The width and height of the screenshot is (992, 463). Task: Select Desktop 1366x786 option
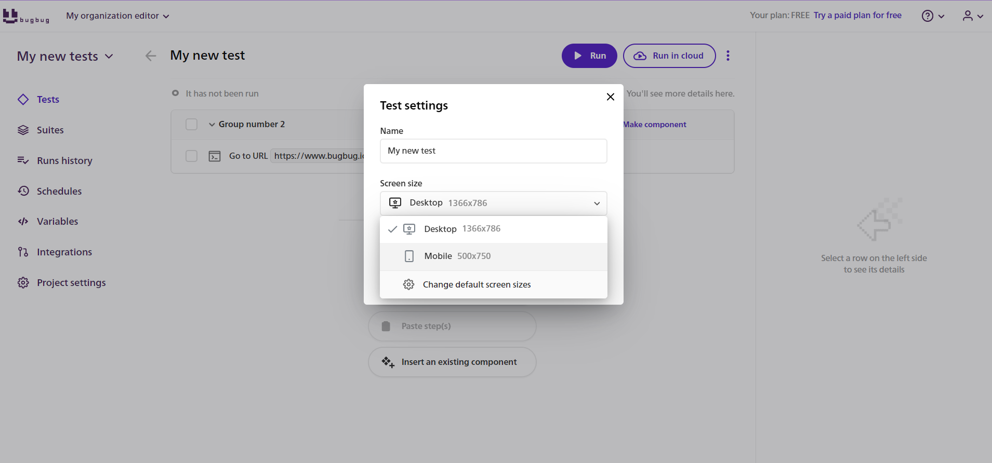pos(493,229)
